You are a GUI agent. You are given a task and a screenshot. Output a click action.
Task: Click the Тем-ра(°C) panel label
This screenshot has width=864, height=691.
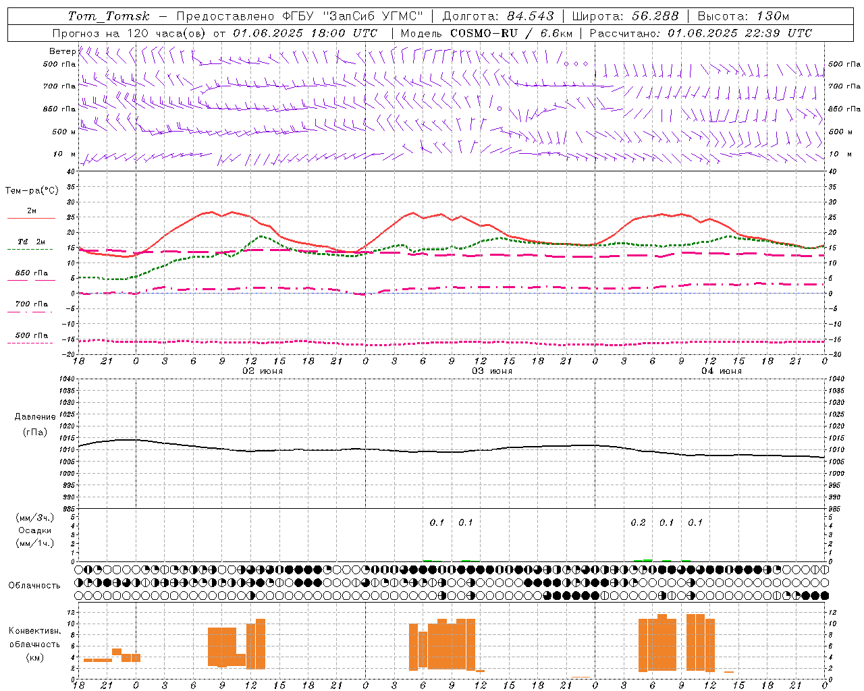(32, 191)
